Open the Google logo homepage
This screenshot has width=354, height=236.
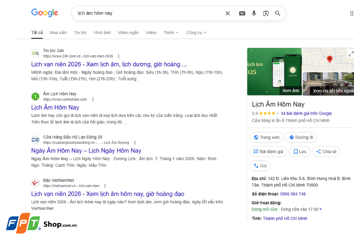[x=45, y=13]
